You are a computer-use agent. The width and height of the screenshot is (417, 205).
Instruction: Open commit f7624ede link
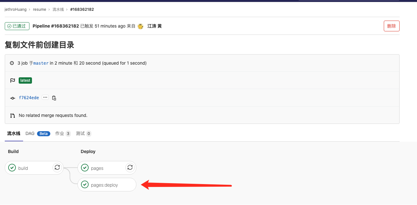point(29,98)
